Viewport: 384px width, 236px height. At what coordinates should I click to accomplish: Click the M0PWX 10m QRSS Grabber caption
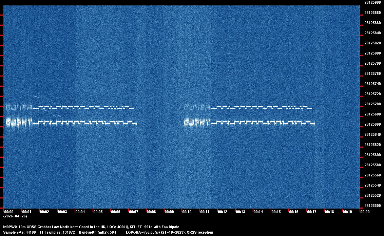pos(91,227)
